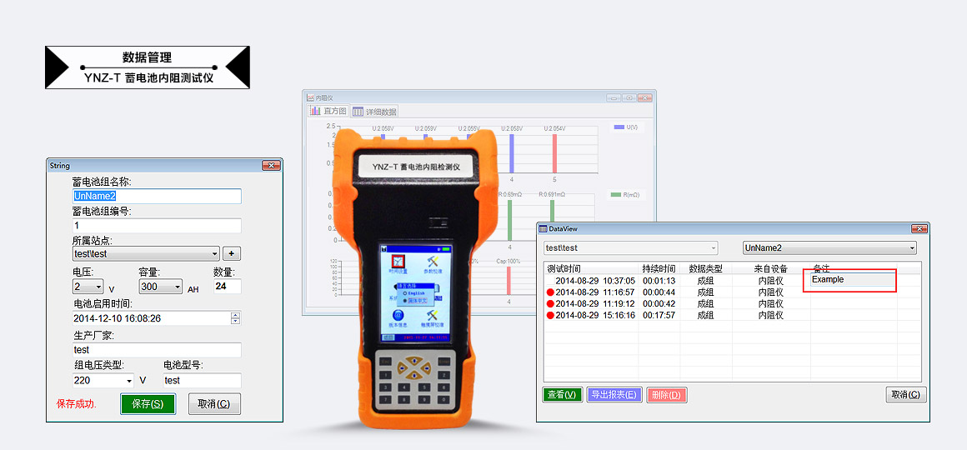This screenshot has width=967, height=450.
Task: Click the 内阻仪 chart window title icon
Action: (x=310, y=97)
